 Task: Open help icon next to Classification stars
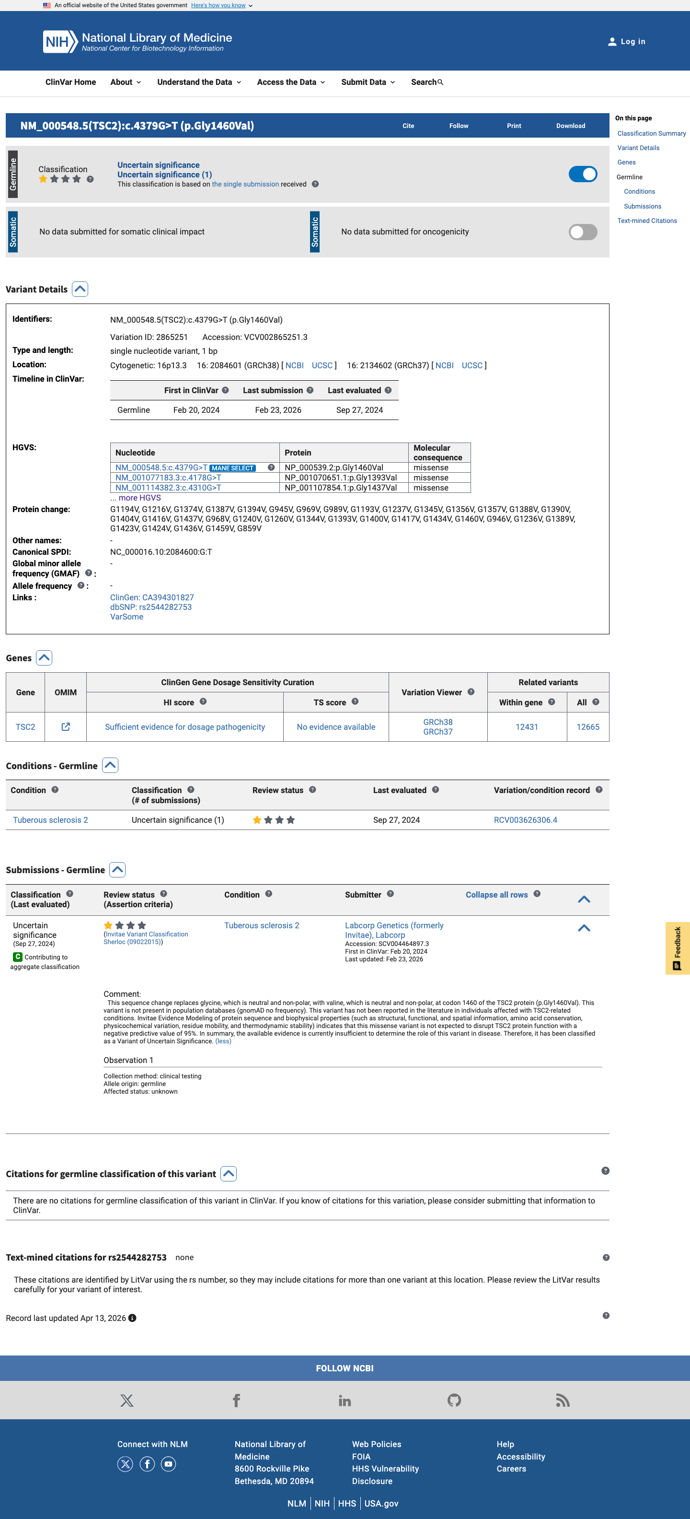point(90,179)
